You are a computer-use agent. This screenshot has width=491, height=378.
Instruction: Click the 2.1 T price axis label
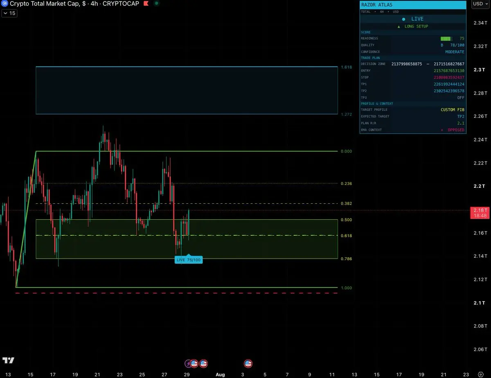479,303
